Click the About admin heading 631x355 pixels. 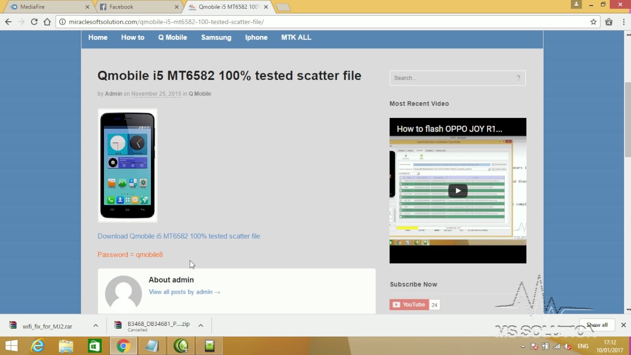pyautogui.click(x=171, y=280)
